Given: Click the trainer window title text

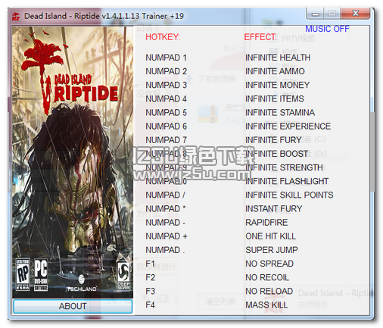Looking at the screenshot, I should tap(104, 16).
